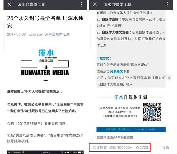Tap the 阅读原文 link in the bottom bar
The width and height of the screenshot is (177, 154).
coord(100,148)
